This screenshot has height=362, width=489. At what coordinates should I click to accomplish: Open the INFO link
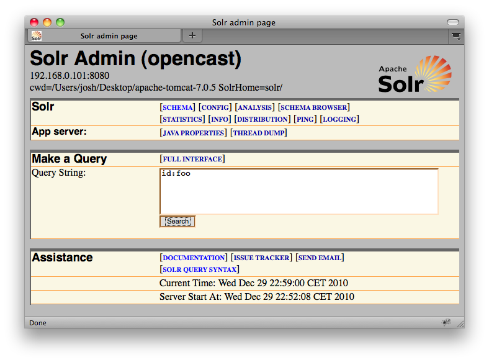(x=220, y=119)
